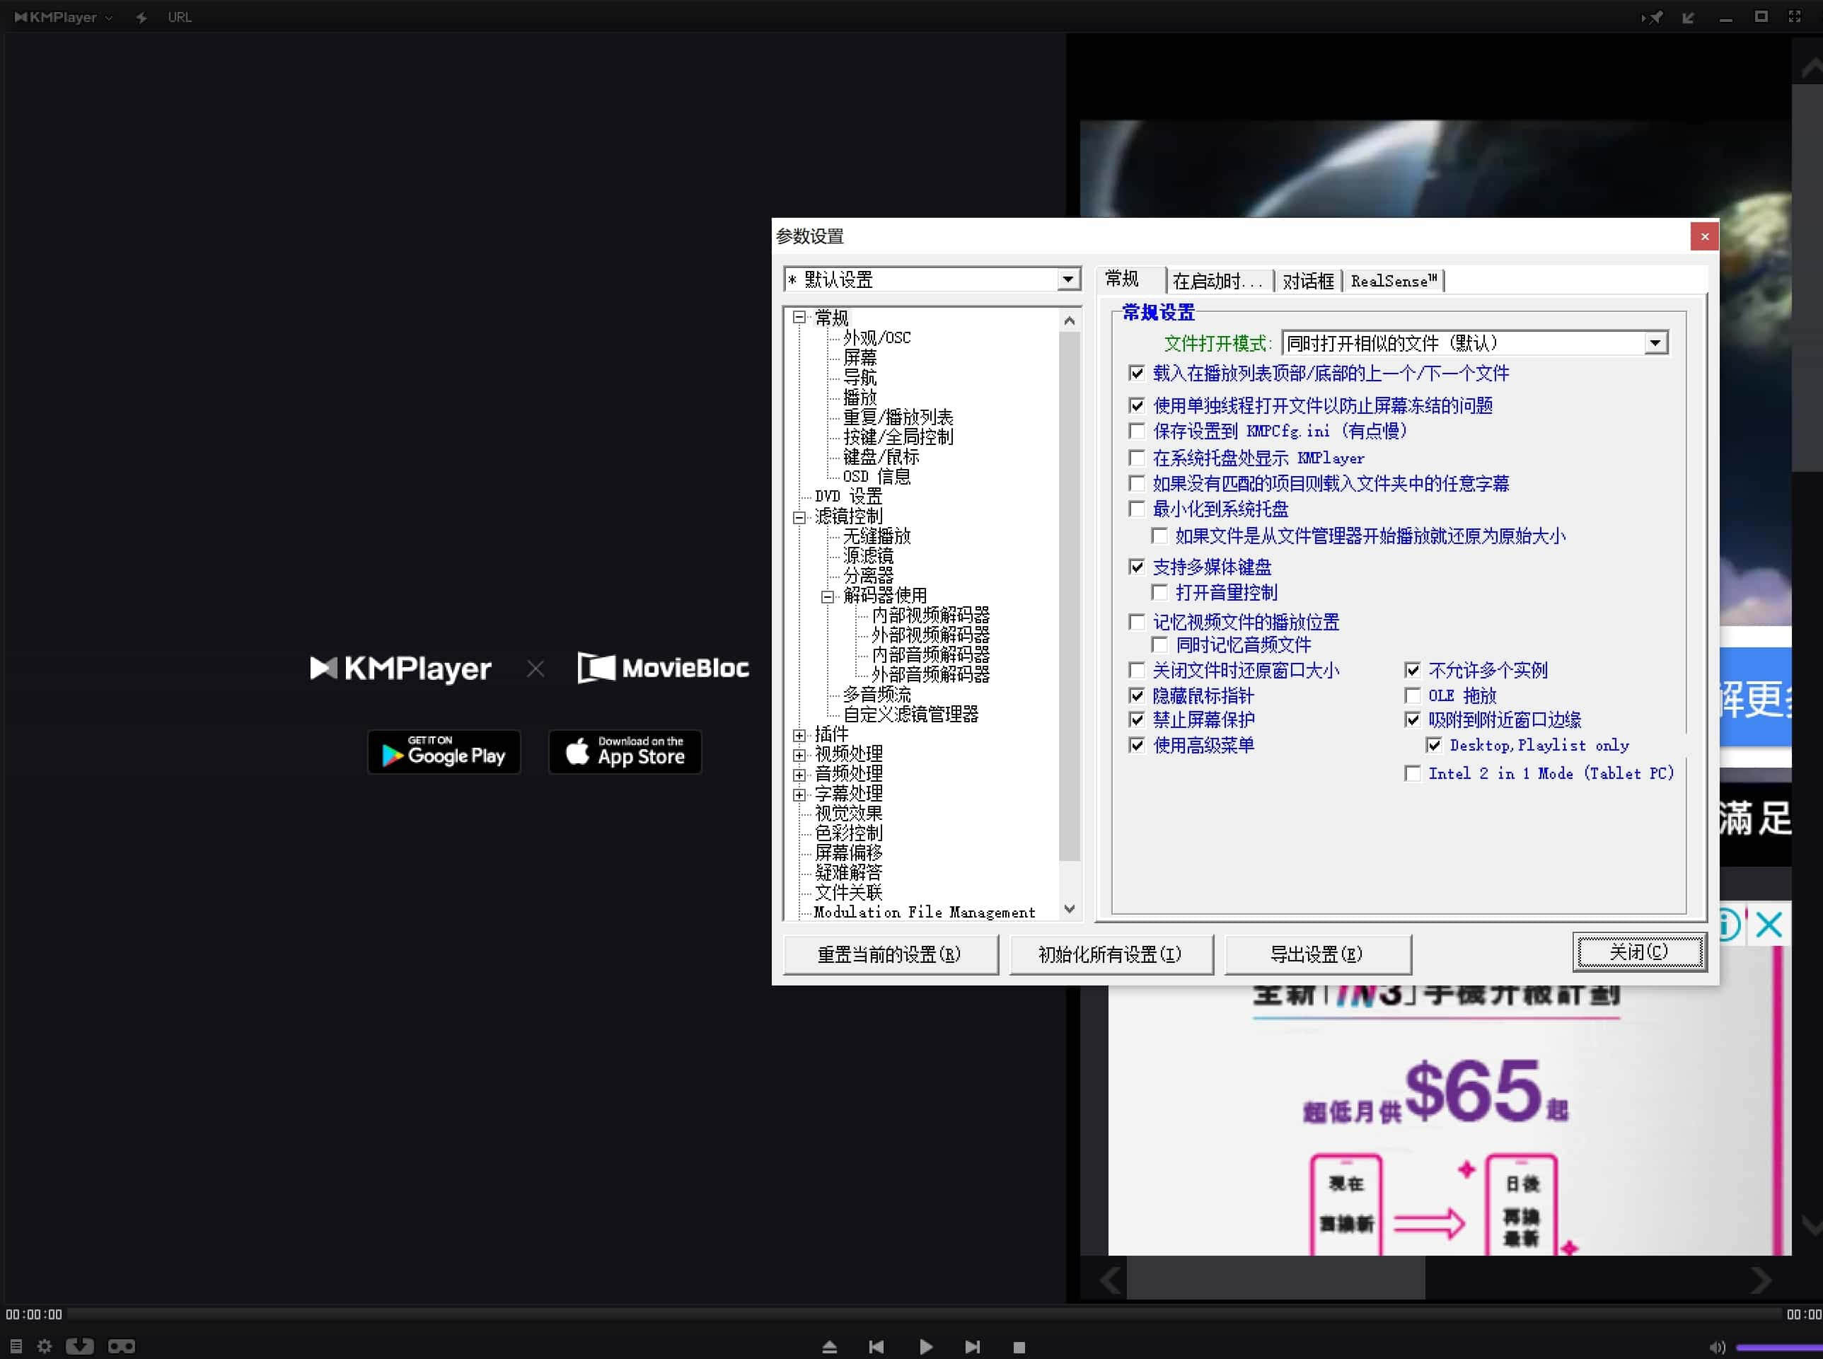Go to previous ad panel arrow

(x=1111, y=1280)
